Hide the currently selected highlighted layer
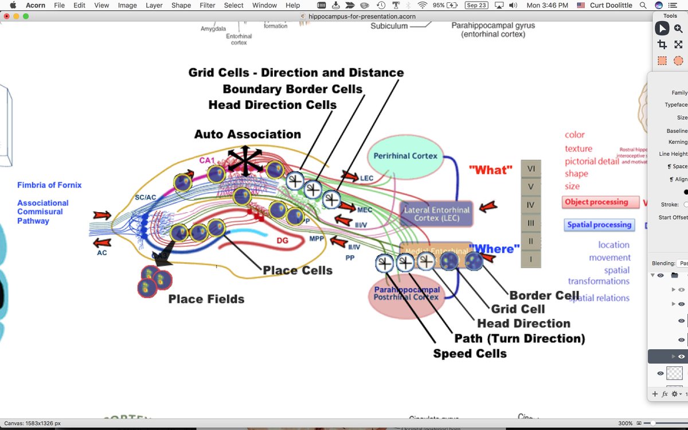688x430 pixels. 681,355
